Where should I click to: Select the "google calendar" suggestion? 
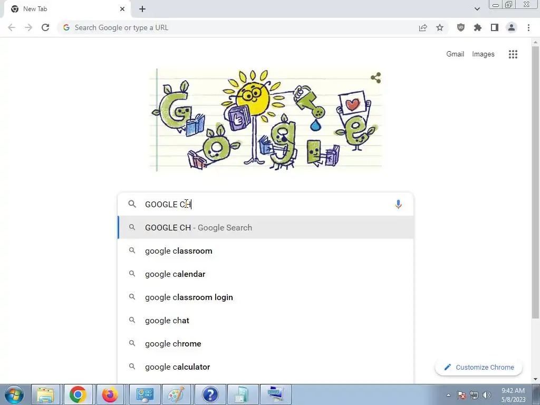266,274
